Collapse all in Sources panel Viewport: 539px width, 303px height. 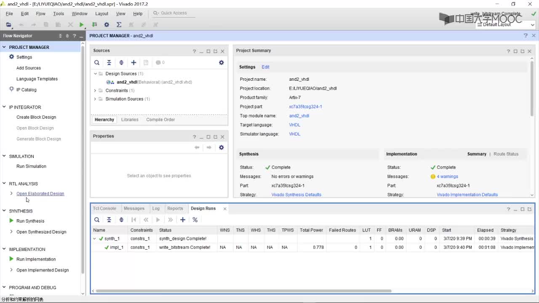pos(109,63)
